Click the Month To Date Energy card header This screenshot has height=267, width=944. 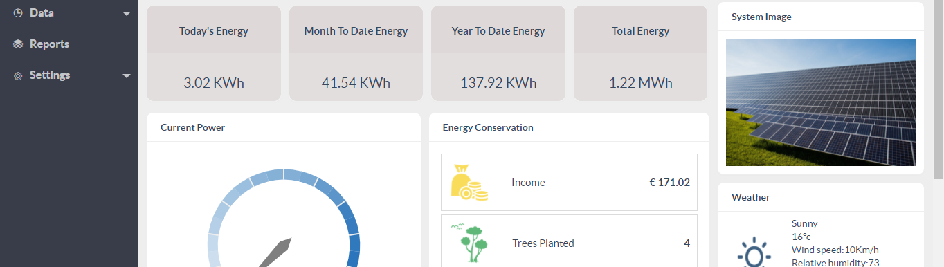tap(356, 30)
